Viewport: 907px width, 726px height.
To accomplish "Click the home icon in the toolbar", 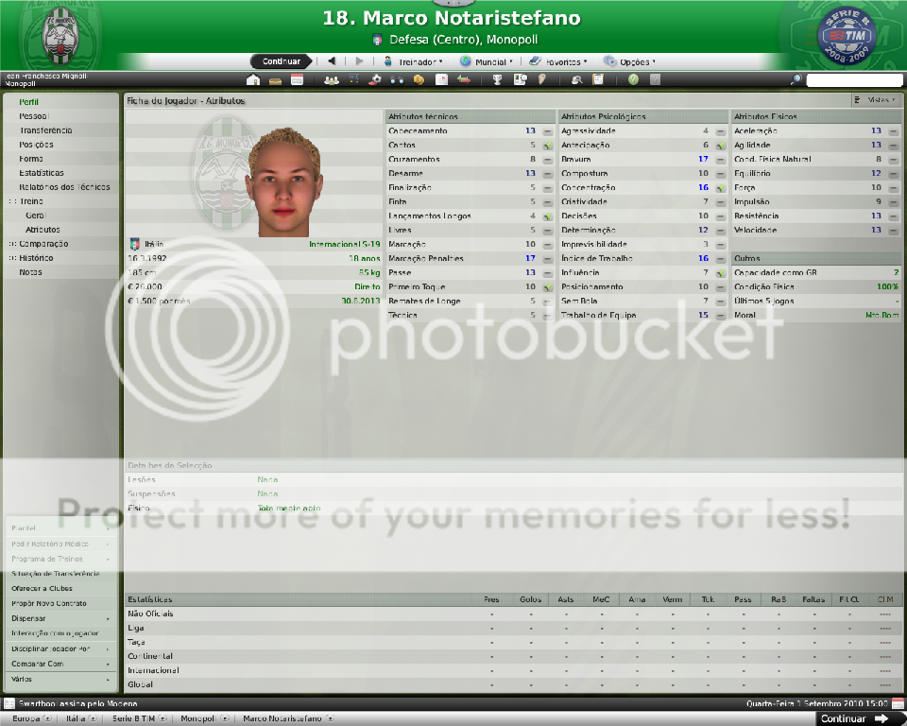I will (x=253, y=80).
